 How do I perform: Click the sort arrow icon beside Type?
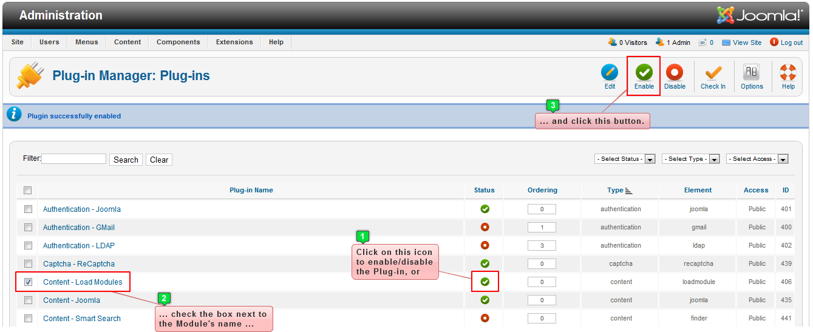(x=628, y=191)
